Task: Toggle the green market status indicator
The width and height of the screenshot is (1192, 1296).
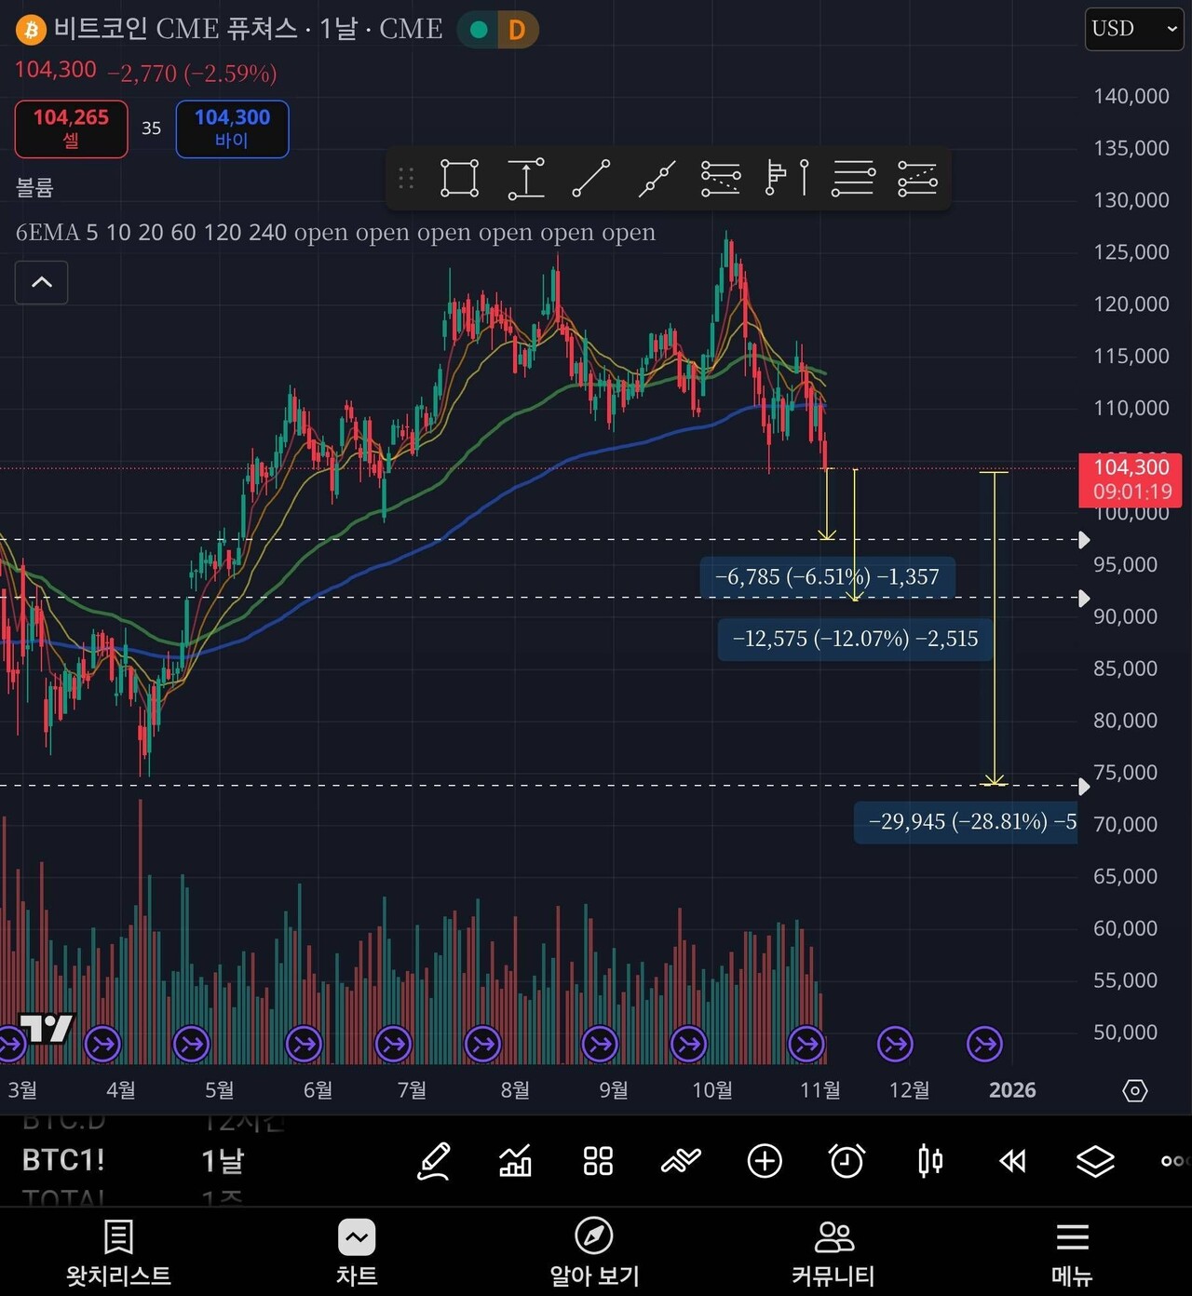Action: [480, 30]
